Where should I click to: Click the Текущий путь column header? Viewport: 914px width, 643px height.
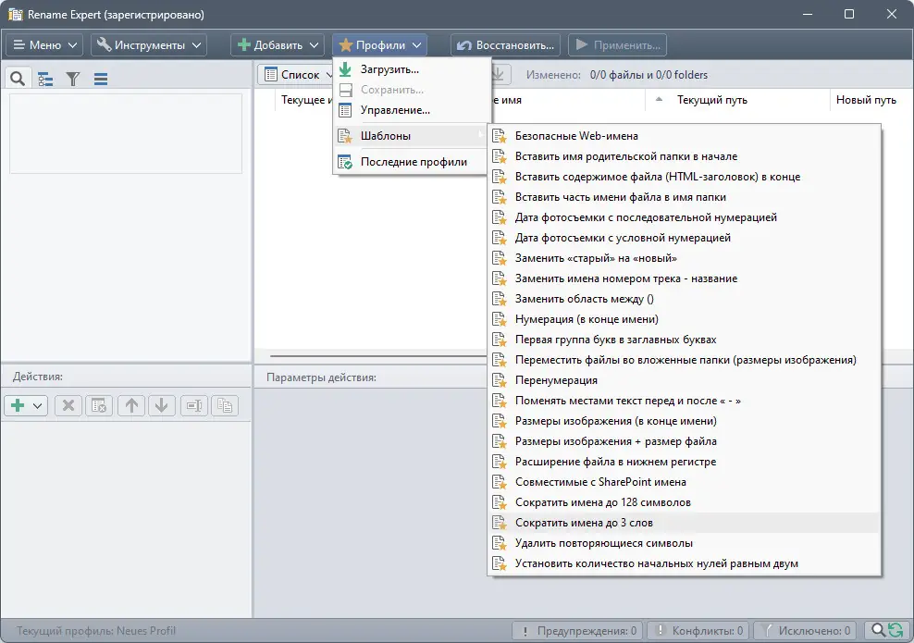(x=711, y=100)
